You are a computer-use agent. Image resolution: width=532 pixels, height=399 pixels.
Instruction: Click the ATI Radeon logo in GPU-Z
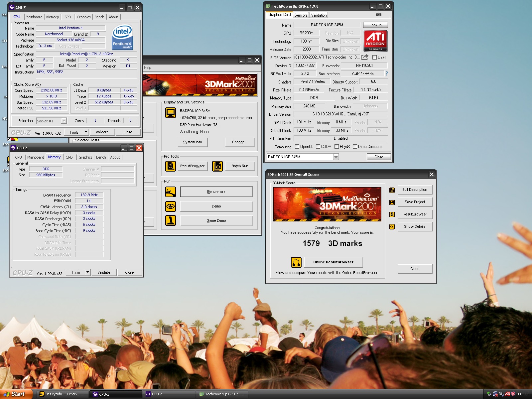[x=376, y=41]
